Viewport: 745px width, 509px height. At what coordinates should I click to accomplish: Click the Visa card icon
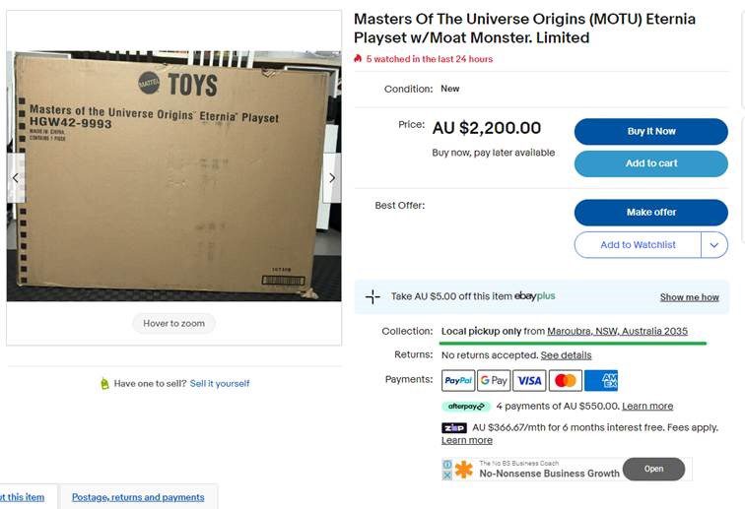(x=529, y=380)
